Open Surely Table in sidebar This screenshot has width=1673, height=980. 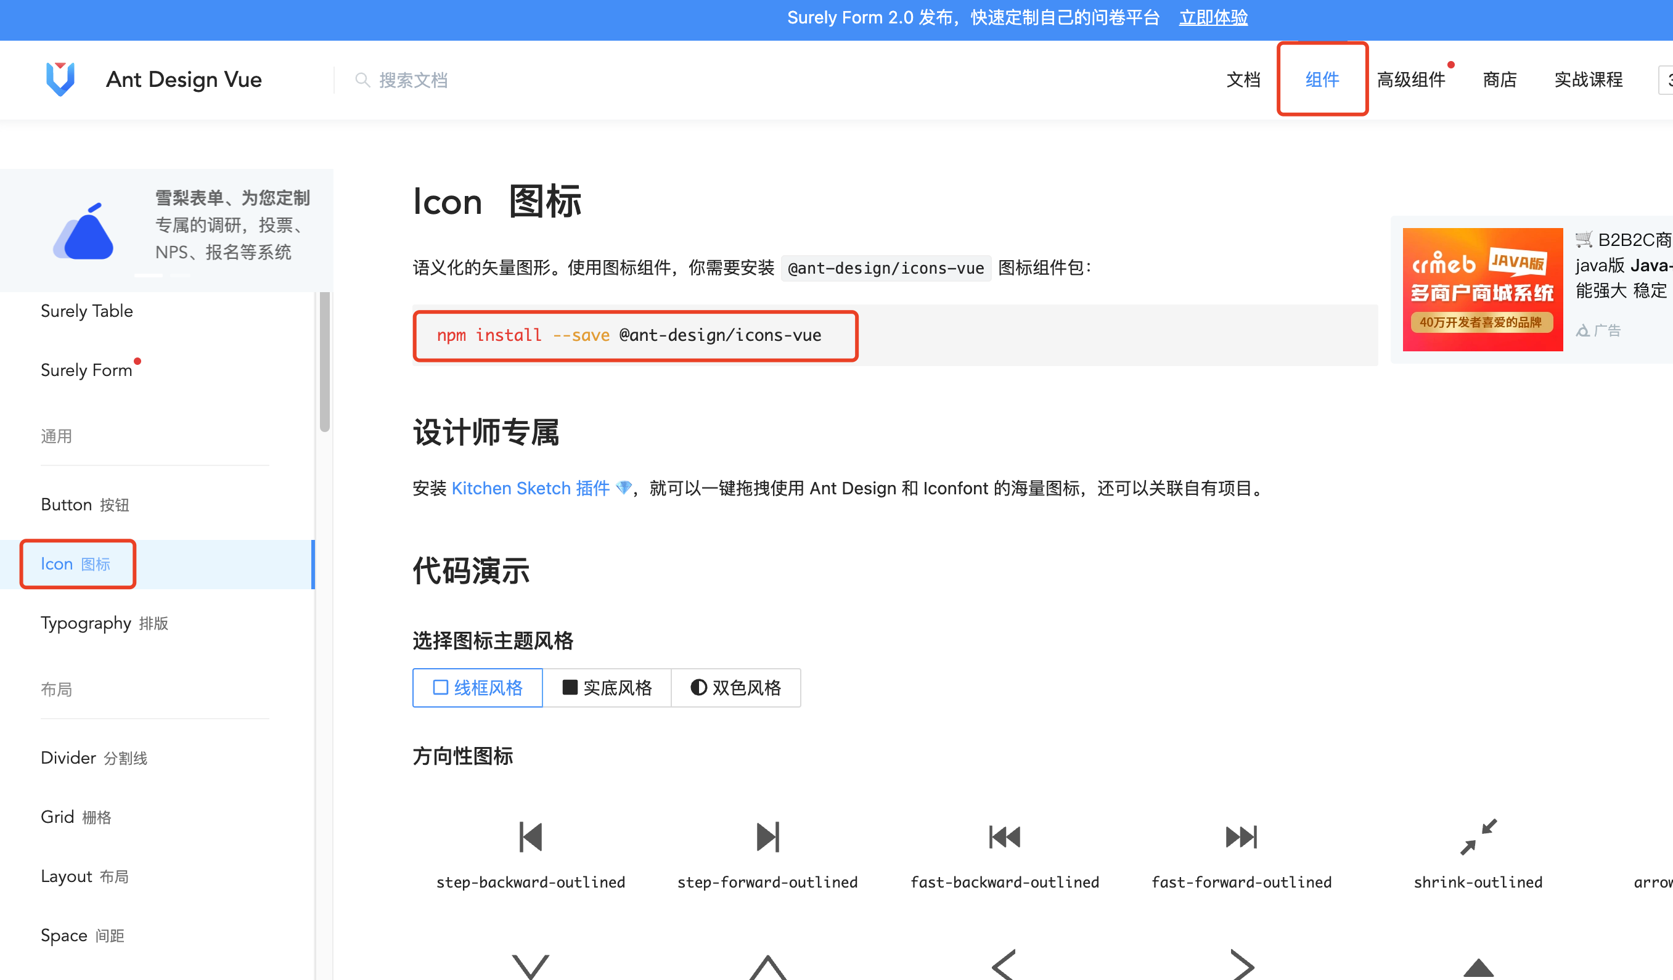(x=87, y=311)
